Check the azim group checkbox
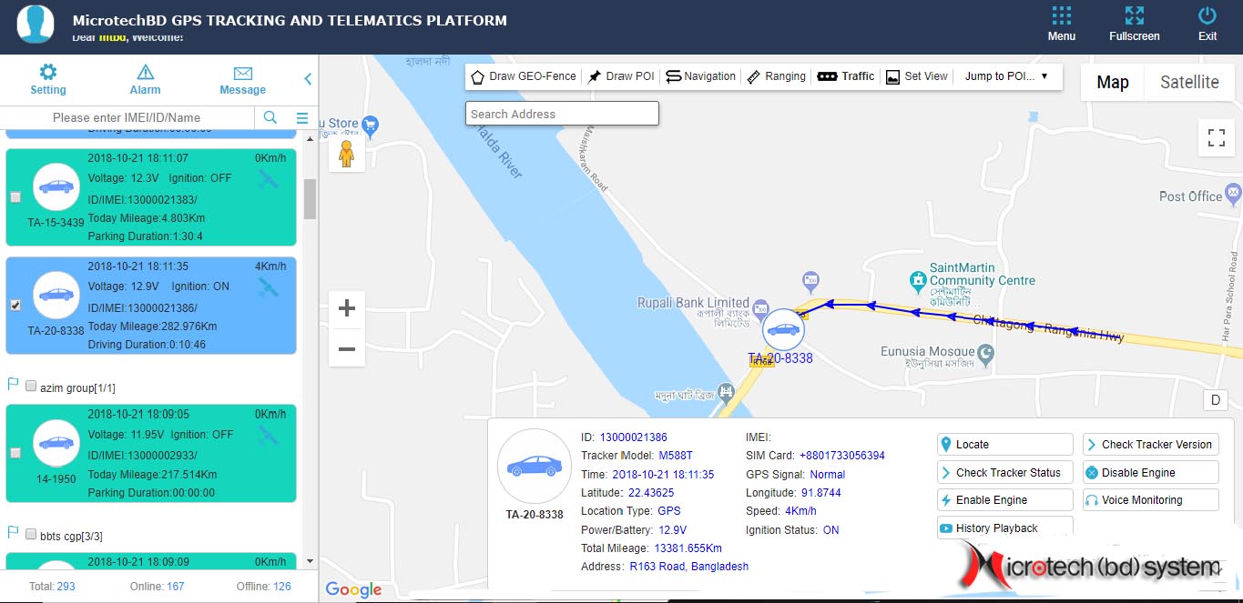1243x603 pixels. tap(31, 387)
